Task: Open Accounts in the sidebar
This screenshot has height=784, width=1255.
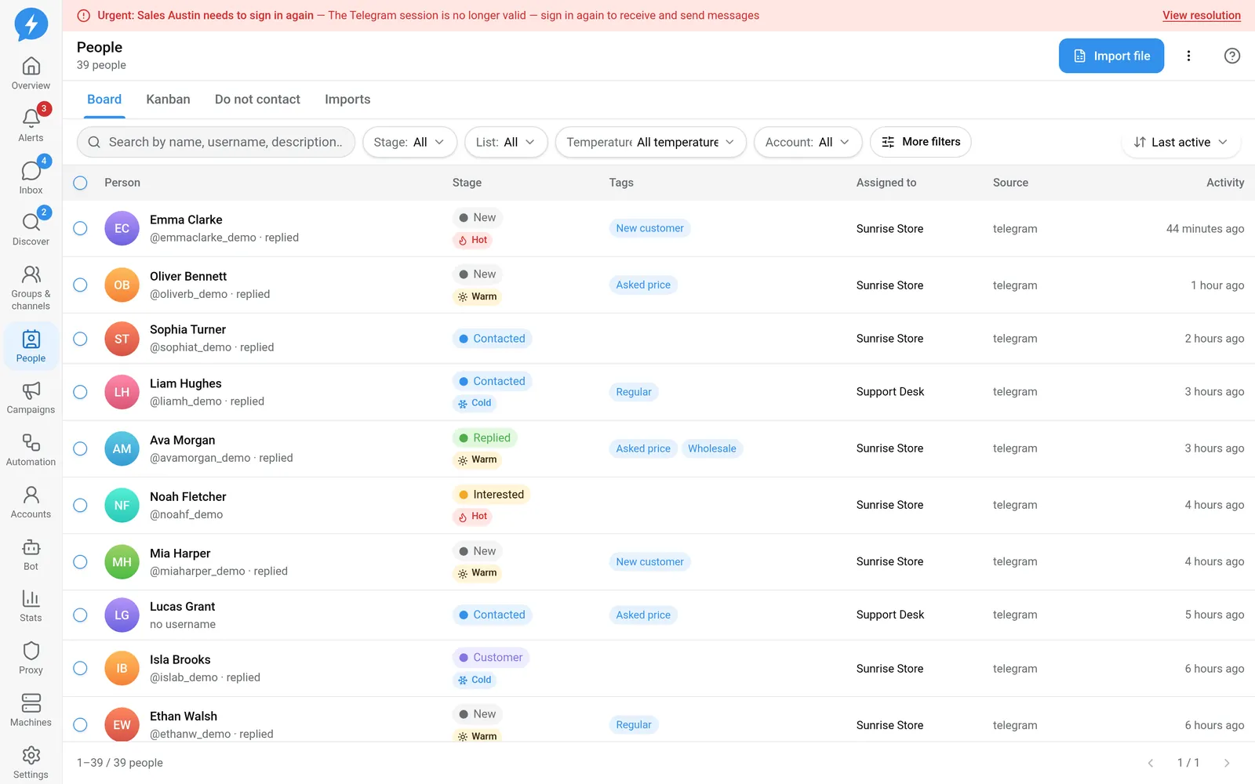Action: coord(31,503)
